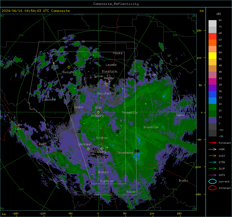The image size is (232, 217).
Task: Click the Airdrie city label
Action: 102,138
